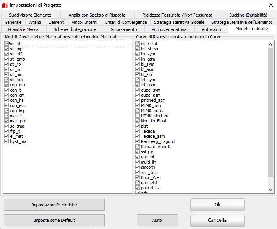Open the Smorzamento tab

tap(124, 29)
